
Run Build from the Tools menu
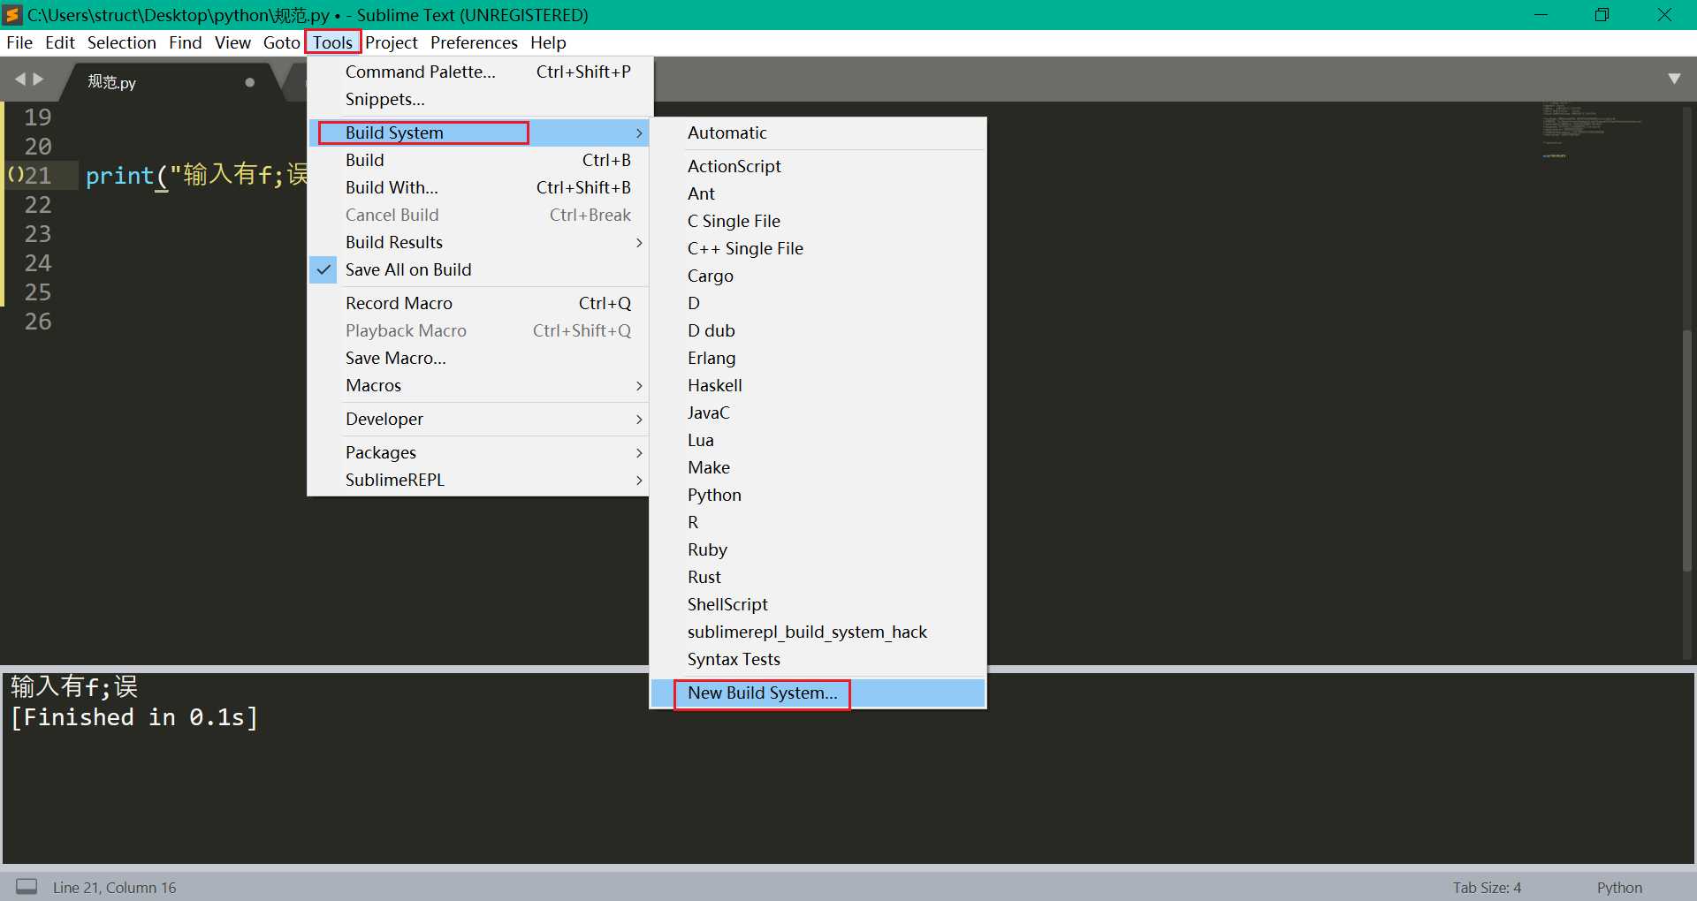tap(478, 160)
